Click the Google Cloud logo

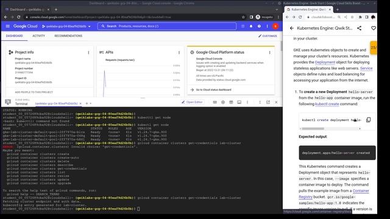(x=25, y=26)
